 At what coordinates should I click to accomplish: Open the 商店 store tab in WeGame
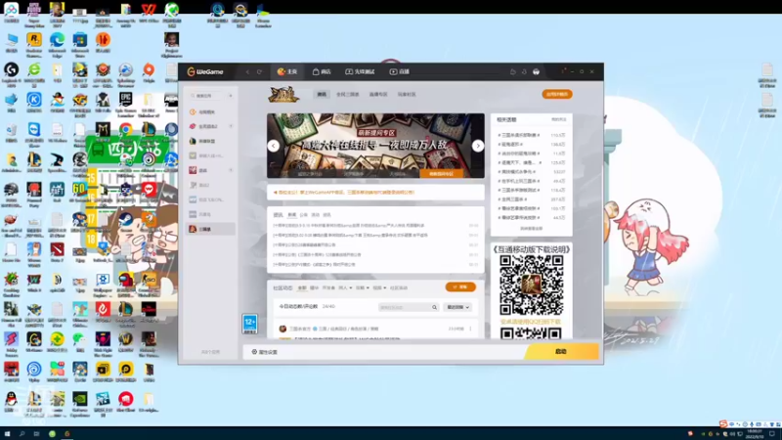point(322,71)
